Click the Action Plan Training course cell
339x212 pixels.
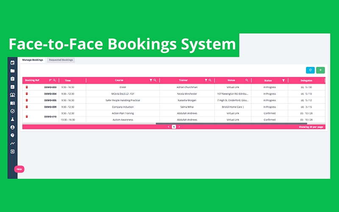tap(123, 113)
